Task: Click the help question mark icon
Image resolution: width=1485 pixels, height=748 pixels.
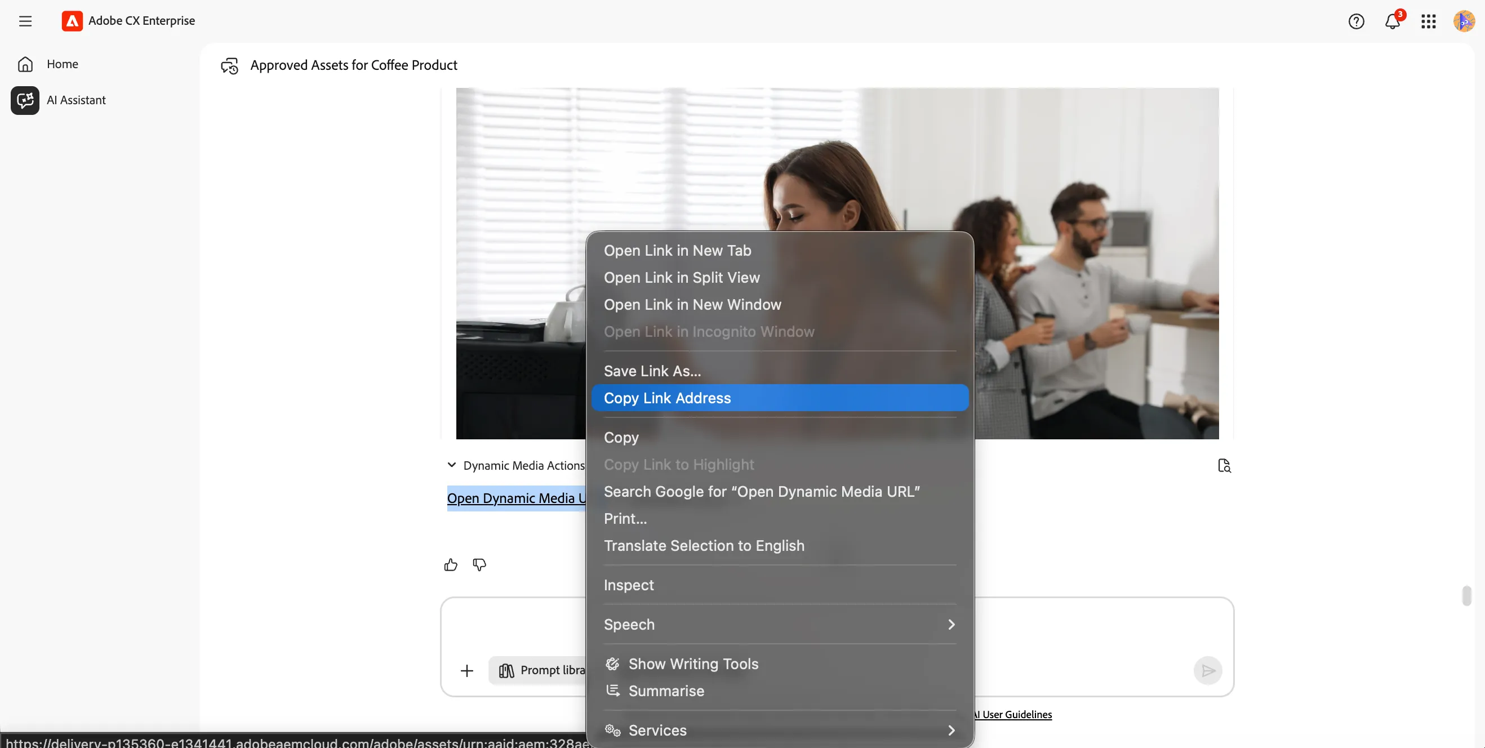Action: pos(1356,21)
